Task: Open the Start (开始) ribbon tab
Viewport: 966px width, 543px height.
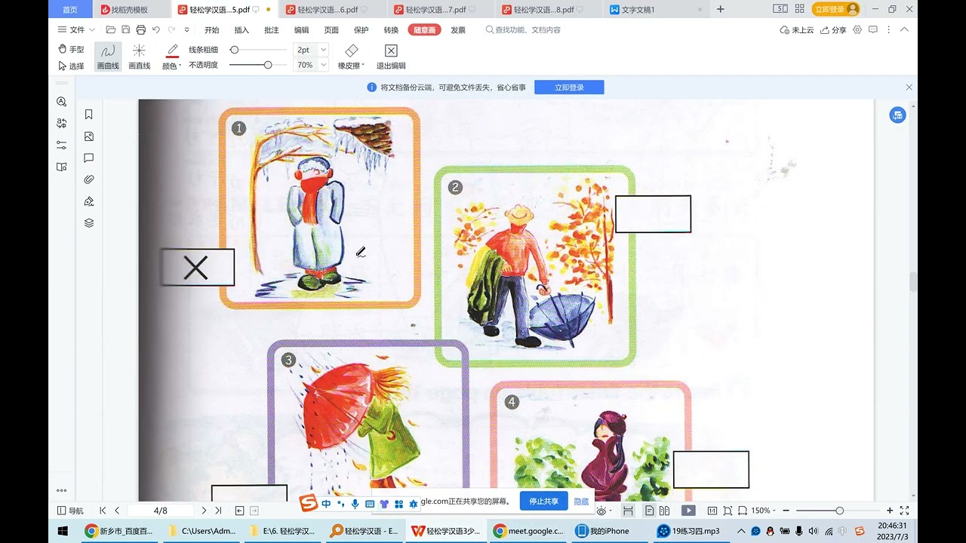Action: (x=212, y=30)
